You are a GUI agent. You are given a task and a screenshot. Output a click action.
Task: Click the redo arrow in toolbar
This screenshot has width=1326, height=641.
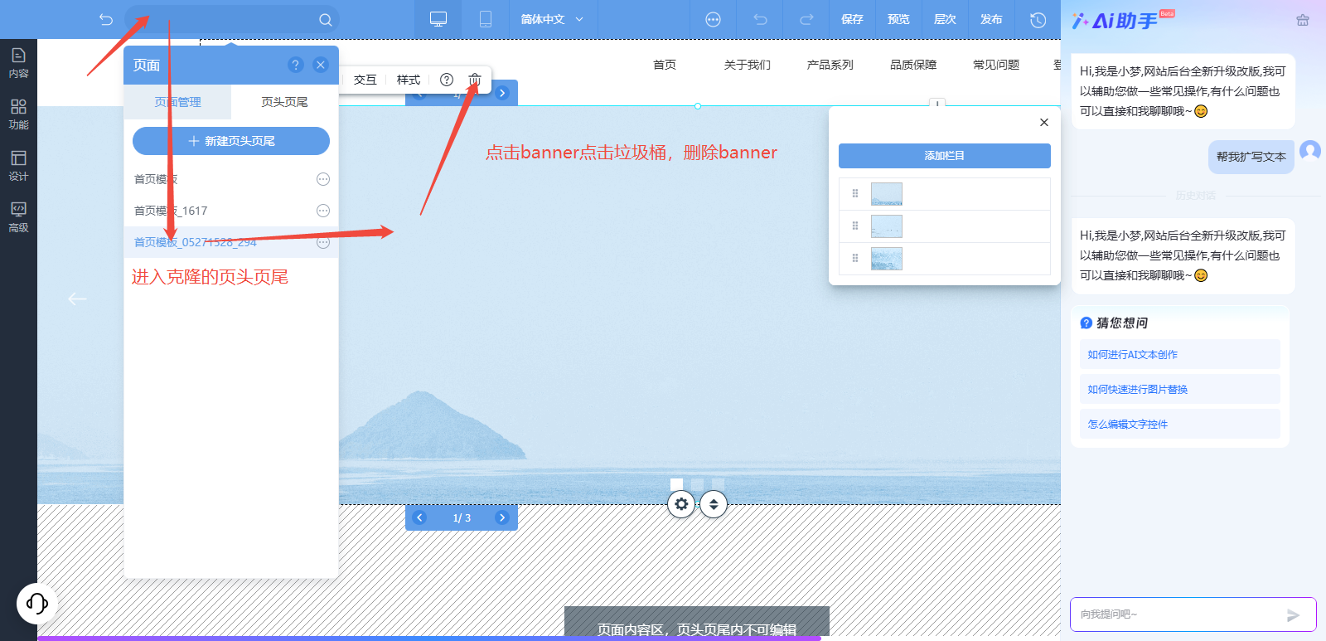point(806,19)
